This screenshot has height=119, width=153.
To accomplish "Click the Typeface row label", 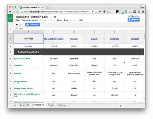I will pyautogui.click(x=18, y=65).
